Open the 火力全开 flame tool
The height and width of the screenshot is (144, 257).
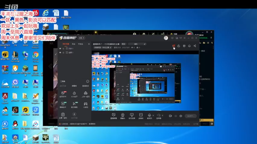click(74, 94)
